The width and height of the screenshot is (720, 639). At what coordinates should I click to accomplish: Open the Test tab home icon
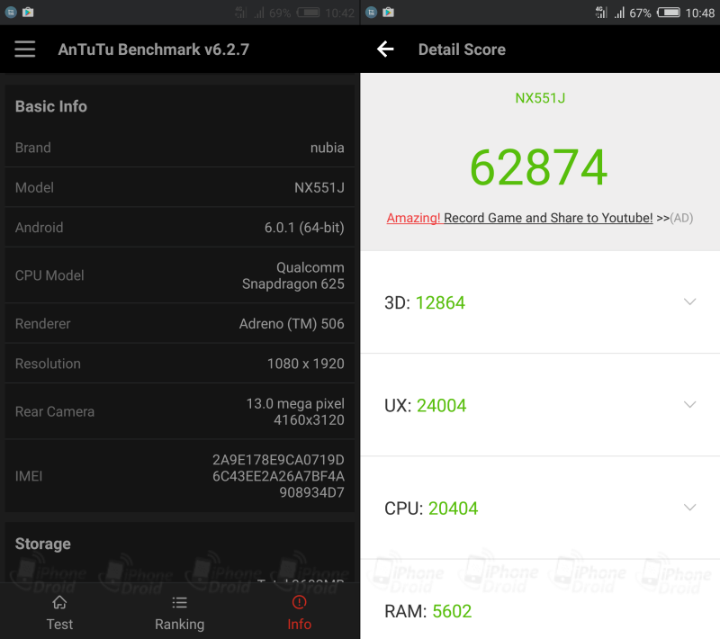[59, 602]
